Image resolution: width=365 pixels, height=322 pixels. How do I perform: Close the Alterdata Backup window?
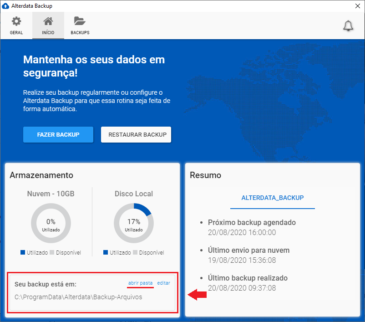coord(358,6)
